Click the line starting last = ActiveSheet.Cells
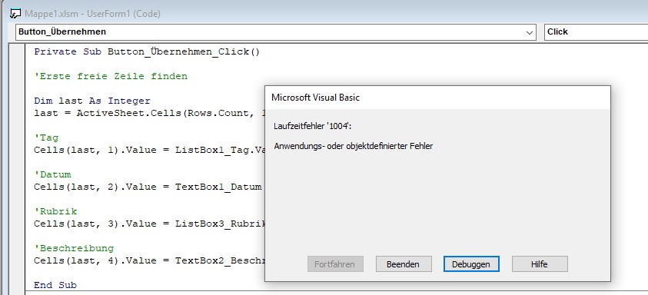648x295 pixels. tap(149, 113)
